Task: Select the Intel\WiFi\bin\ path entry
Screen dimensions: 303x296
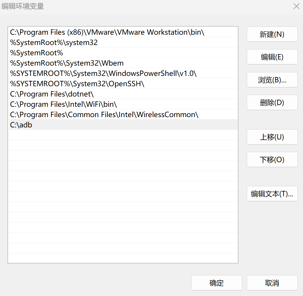Action: click(123, 104)
